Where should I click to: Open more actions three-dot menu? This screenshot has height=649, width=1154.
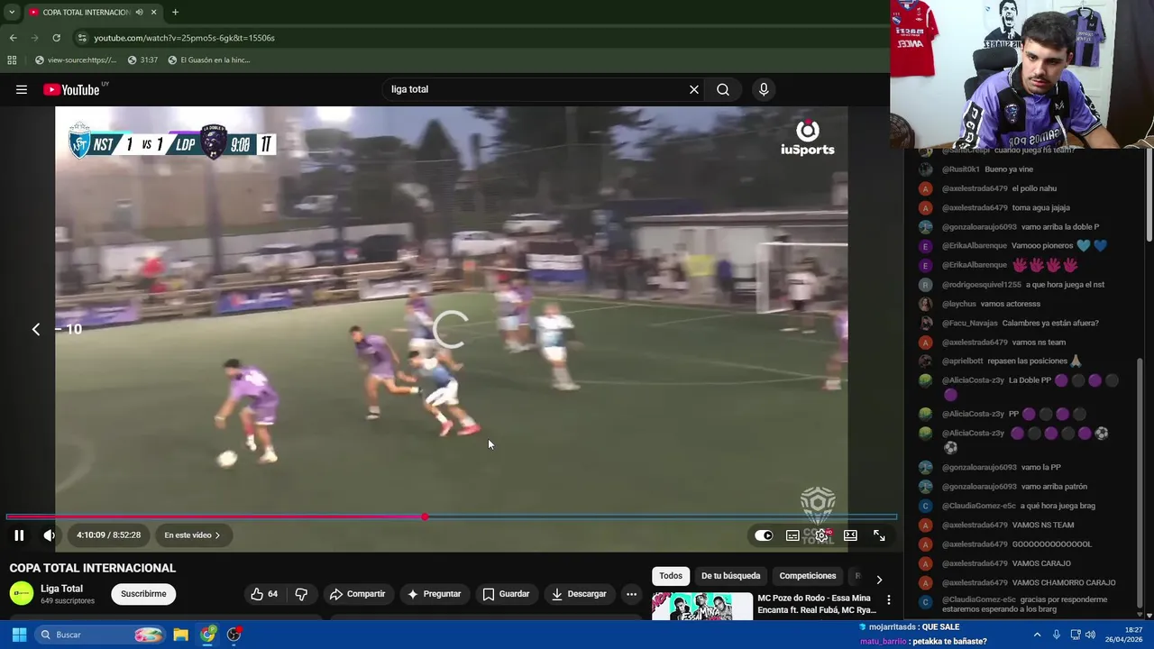coord(632,594)
